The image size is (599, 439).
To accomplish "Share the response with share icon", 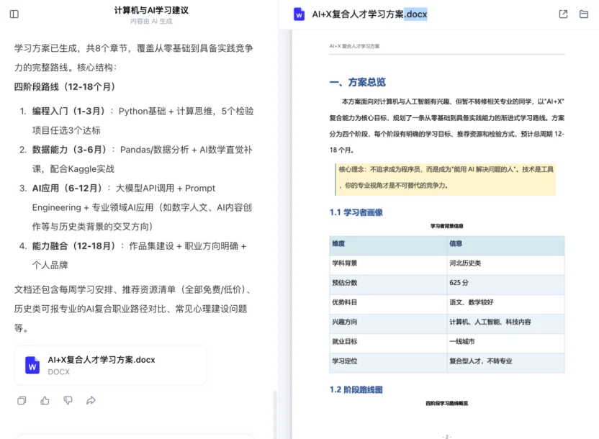I will click(x=91, y=400).
